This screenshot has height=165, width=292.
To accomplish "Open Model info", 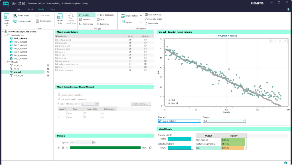I will pos(60,18).
